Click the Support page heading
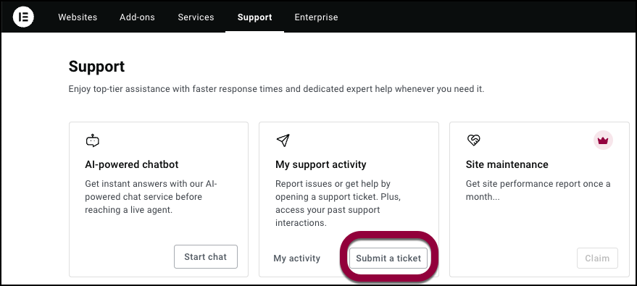Image resolution: width=637 pixels, height=286 pixels. (96, 67)
